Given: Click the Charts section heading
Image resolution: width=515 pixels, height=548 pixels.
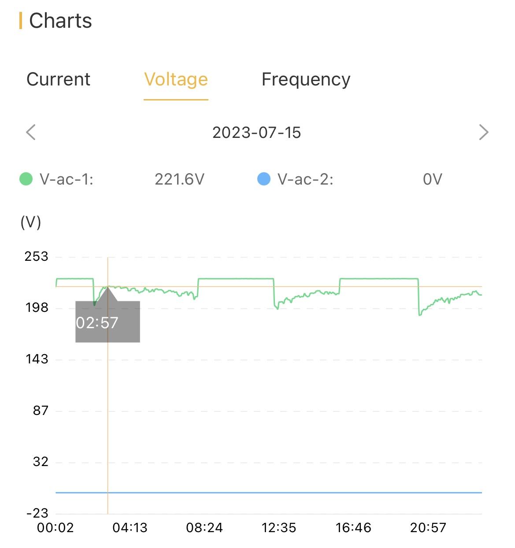Looking at the screenshot, I should pyautogui.click(x=60, y=21).
